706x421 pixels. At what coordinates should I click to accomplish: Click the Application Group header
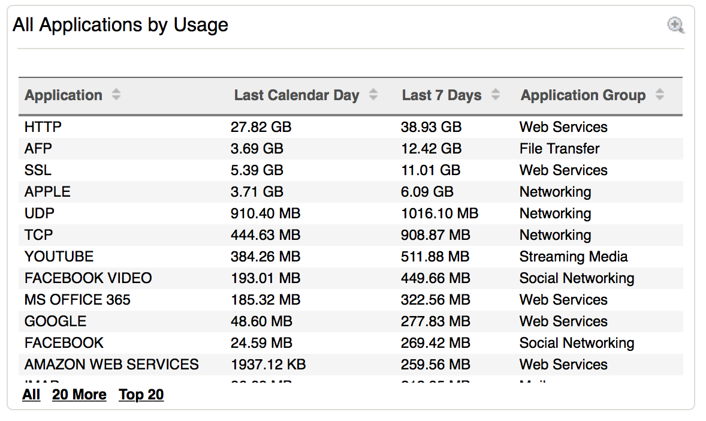[583, 95]
